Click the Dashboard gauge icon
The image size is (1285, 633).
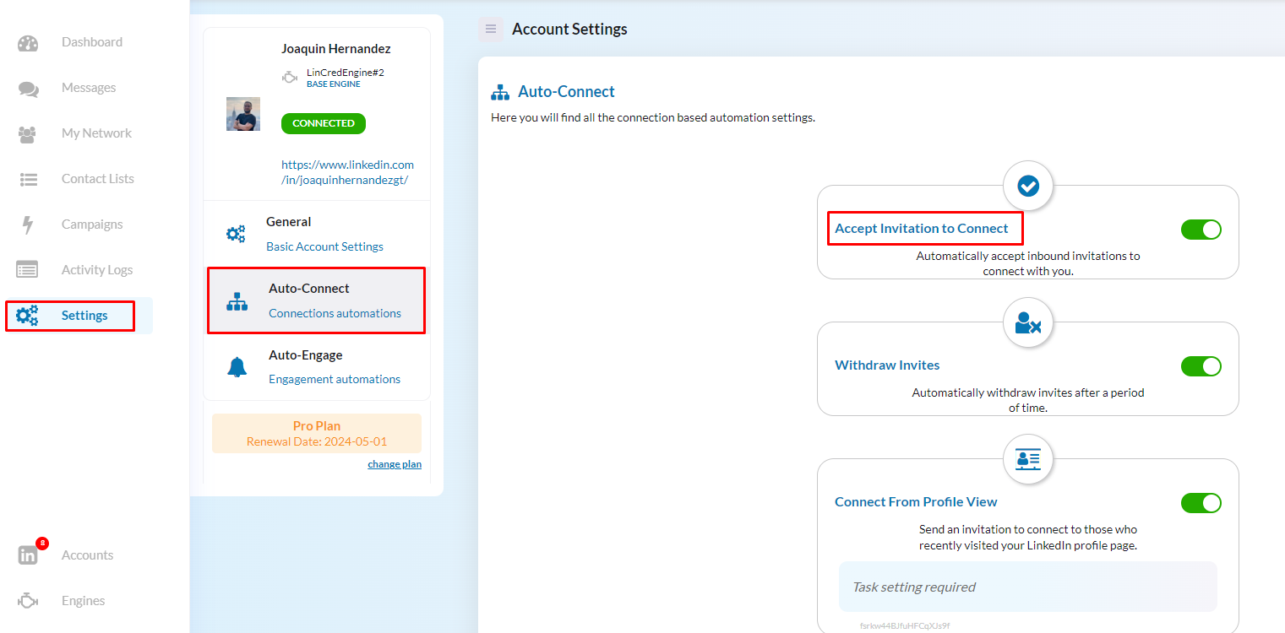(28, 43)
